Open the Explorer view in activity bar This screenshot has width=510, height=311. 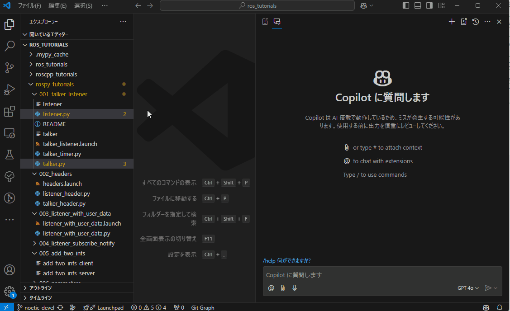click(x=10, y=24)
